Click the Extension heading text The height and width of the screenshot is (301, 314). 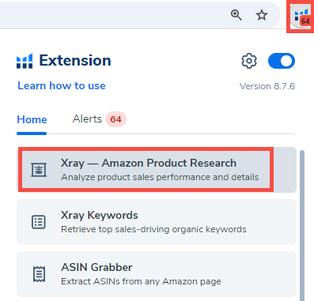point(75,61)
